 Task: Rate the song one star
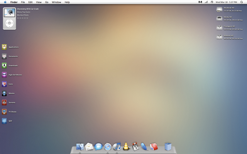coord(18,18)
